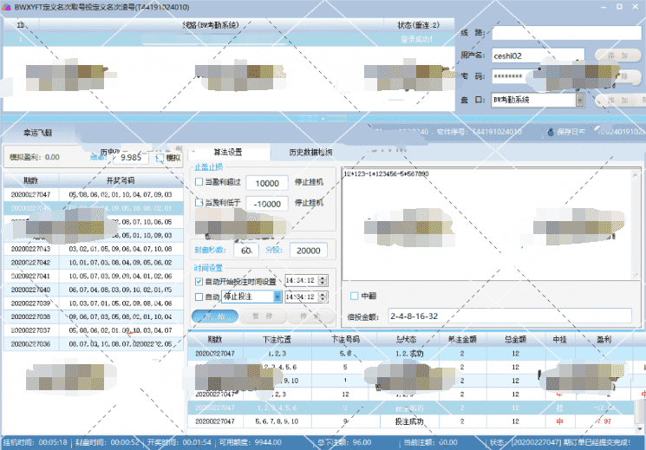Select draw row 20200227039

coord(94,303)
